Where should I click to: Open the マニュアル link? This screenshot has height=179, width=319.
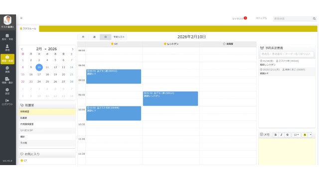tap(261, 18)
